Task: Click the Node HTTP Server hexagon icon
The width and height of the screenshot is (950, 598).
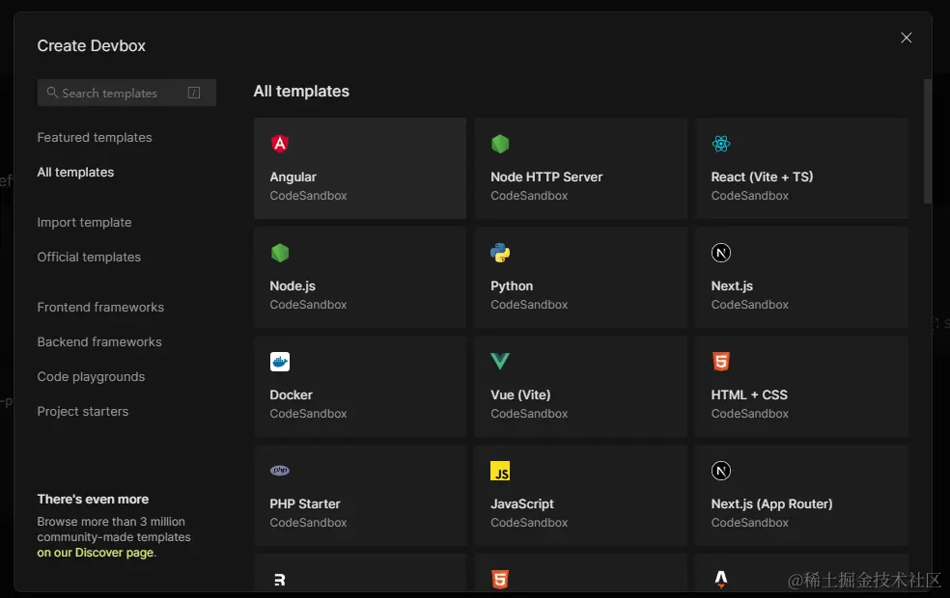Action: 500,144
